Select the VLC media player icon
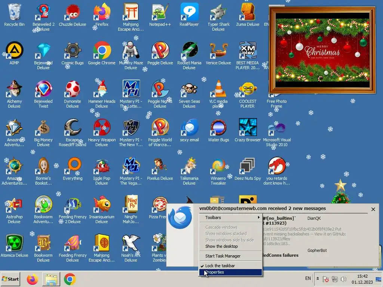The image size is (383, 287). tap(218, 95)
